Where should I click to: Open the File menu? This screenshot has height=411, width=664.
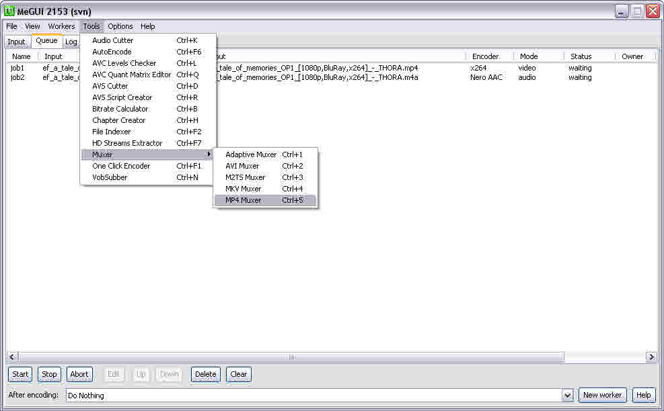pos(11,26)
